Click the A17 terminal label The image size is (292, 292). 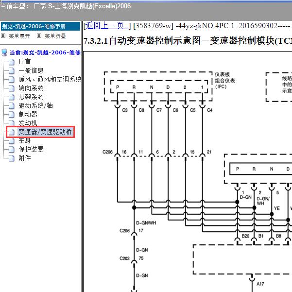tap(260, 284)
